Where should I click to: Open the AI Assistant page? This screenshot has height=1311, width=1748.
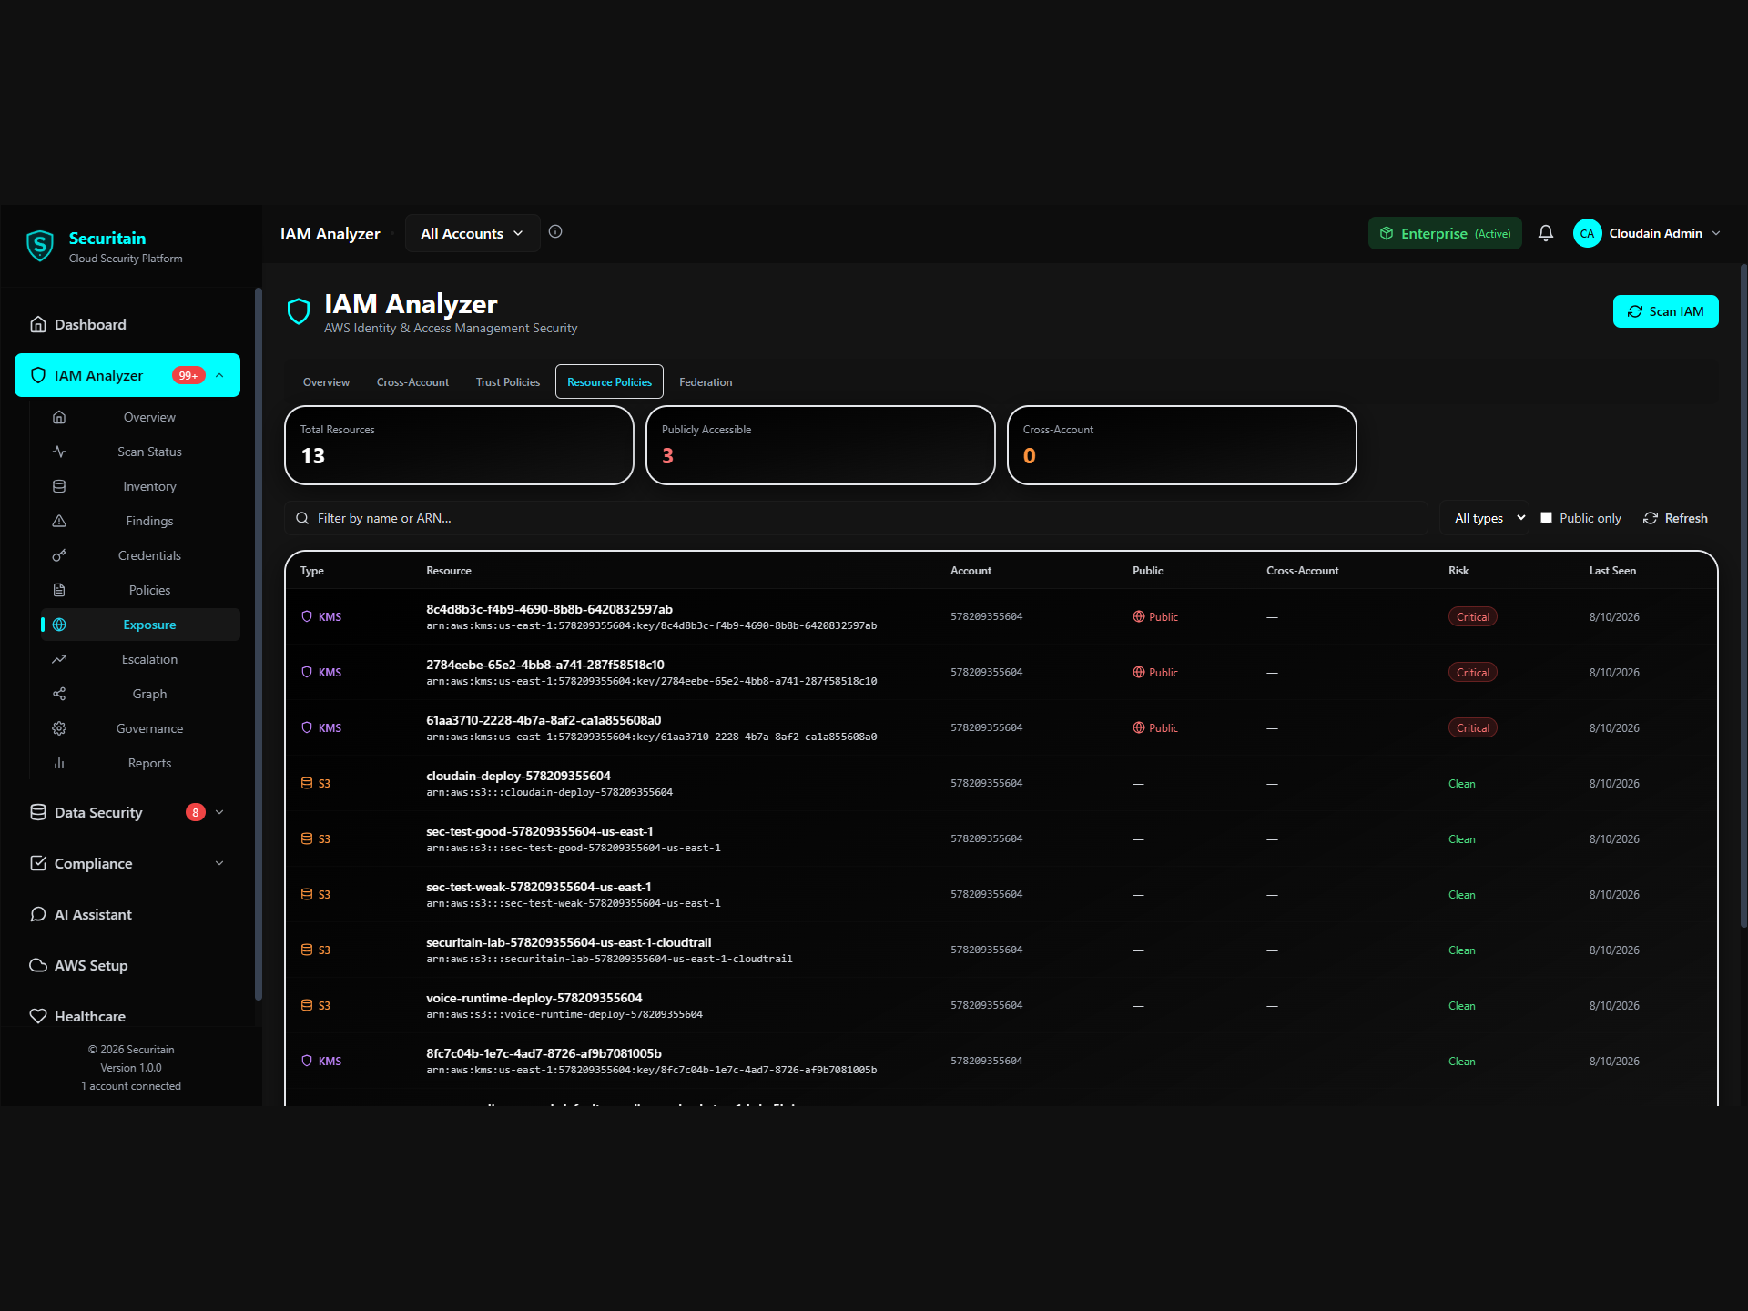point(127,914)
